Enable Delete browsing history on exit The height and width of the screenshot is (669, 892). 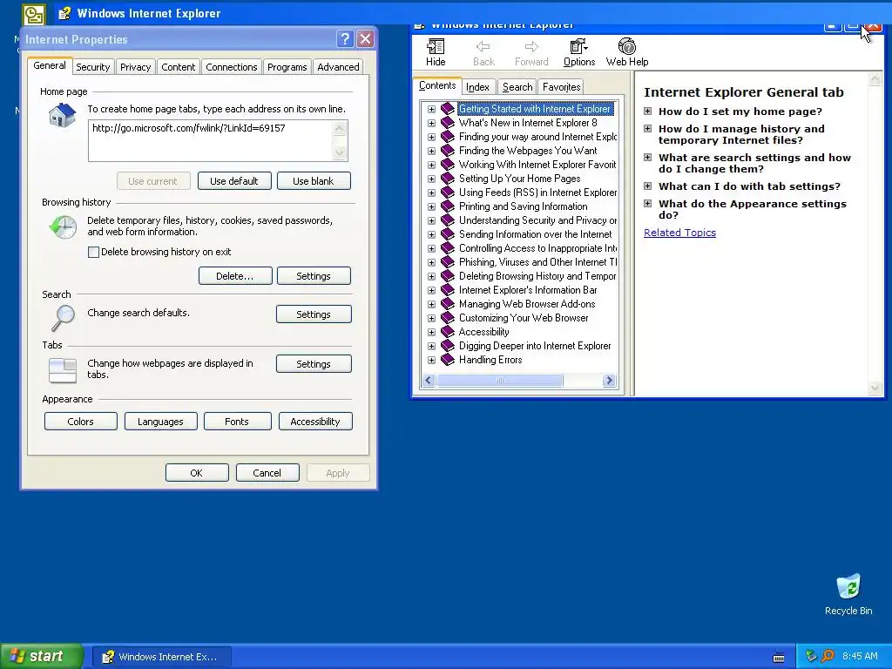[94, 252]
